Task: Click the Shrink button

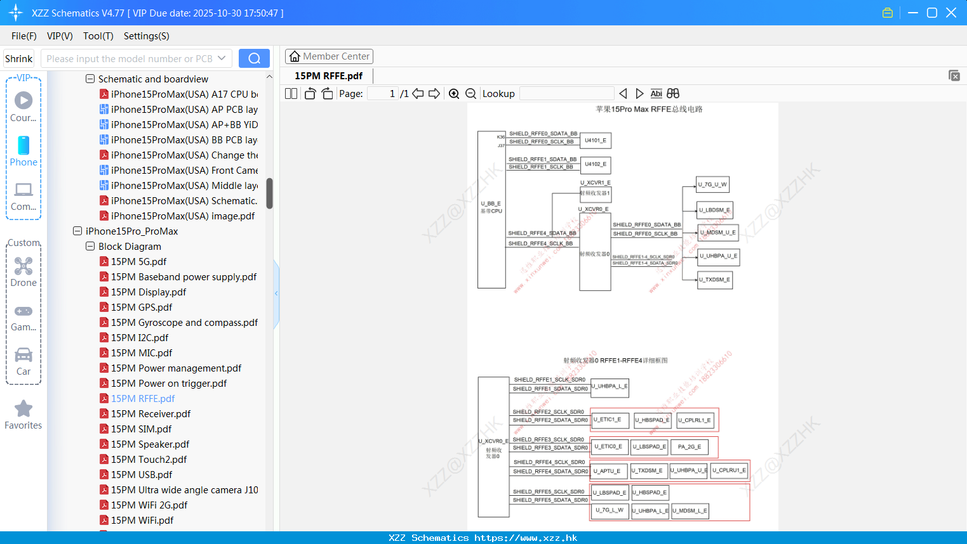Action: 18,58
